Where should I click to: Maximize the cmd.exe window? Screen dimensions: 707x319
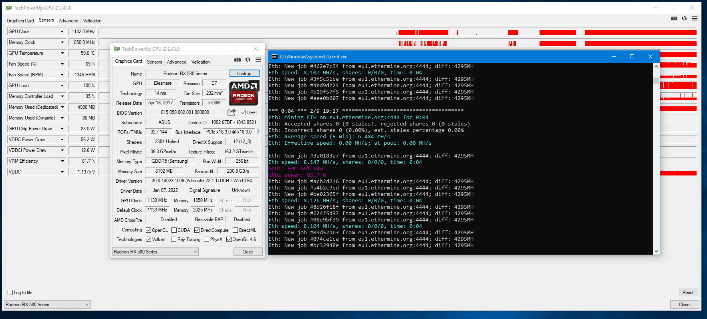coord(632,57)
